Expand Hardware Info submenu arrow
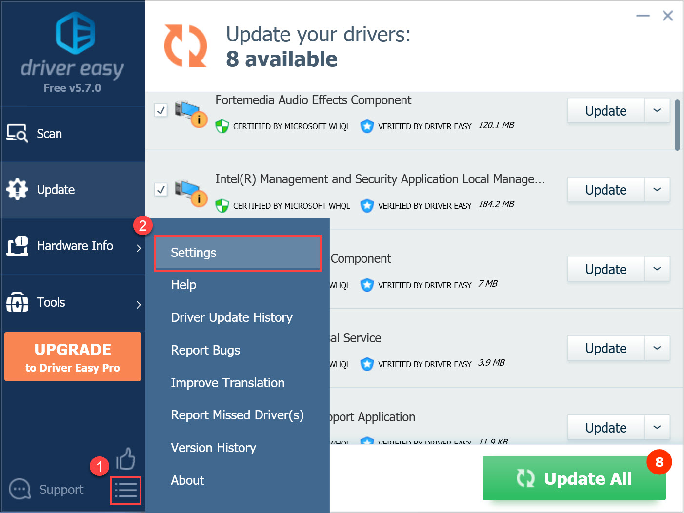 click(x=139, y=248)
